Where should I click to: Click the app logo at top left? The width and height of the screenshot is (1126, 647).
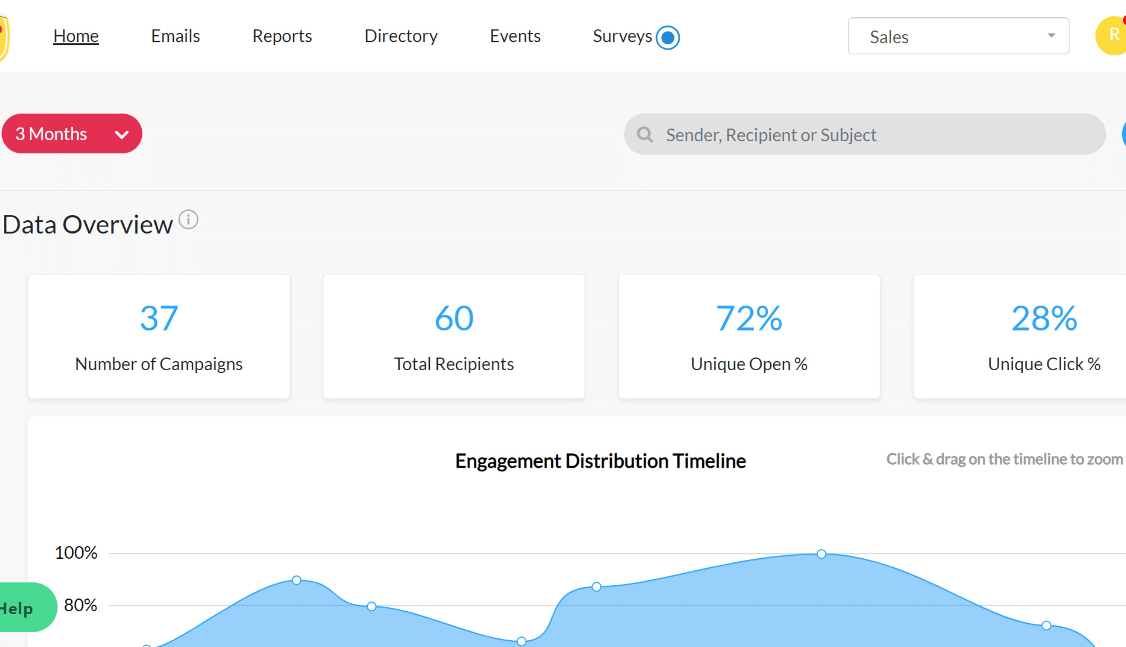point(4,37)
